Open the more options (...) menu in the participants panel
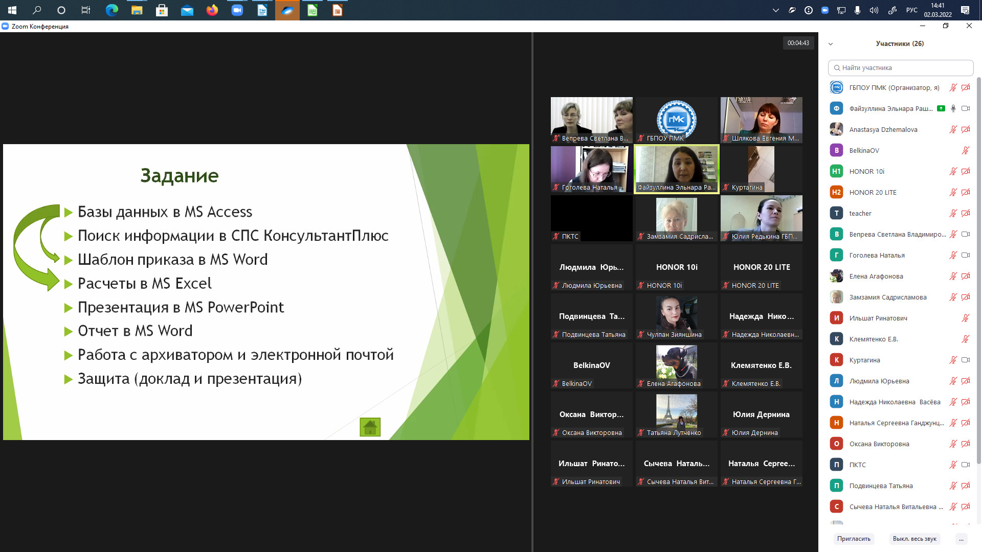 tap(962, 539)
